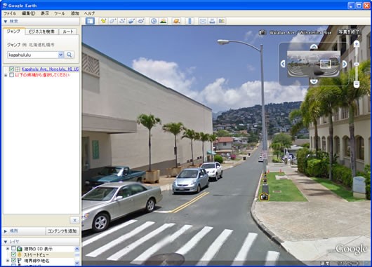Click the add image overlay toolbar icon
The height and width of the screenshot is (267, 372).
pos(131,21)
